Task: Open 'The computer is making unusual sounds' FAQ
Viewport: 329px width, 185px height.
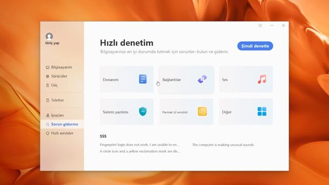Action: pyautogui.click(x=223, y=145)
